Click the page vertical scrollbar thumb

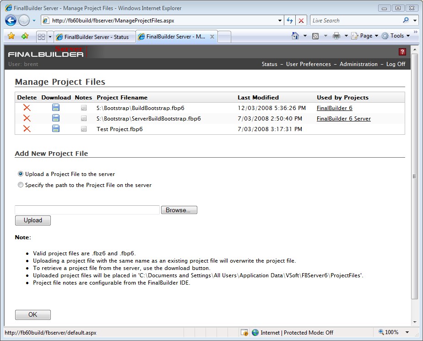click(414, 176)
